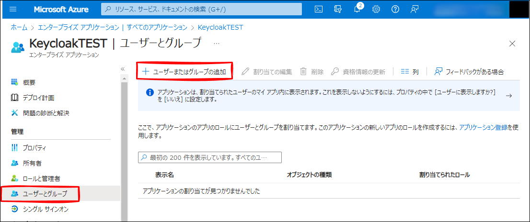Open the Azure portal hamburger menu

[13, 10]
